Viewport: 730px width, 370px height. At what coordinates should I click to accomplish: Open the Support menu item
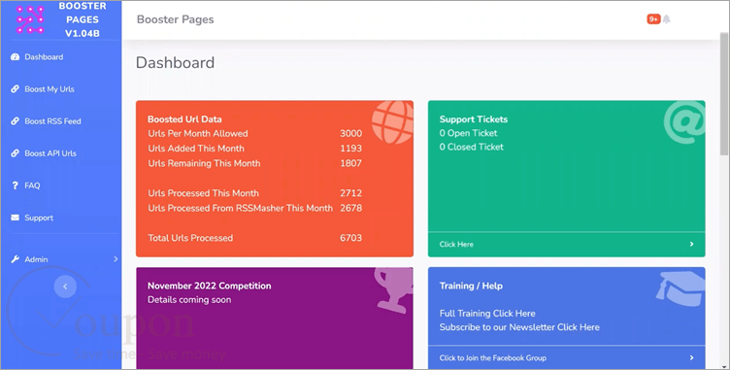[x=39, y=218]
